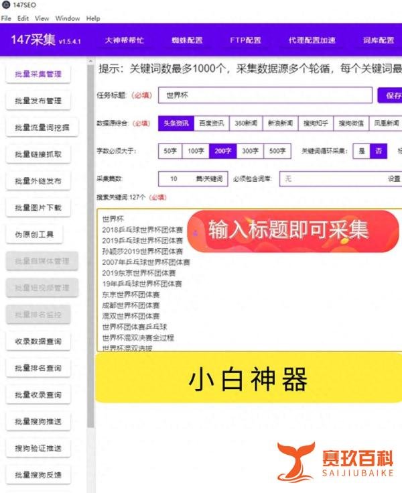The height and width of the screenshot is (493, 402).
Task: Select 批量搜狗推送 in the sidebar
Action: click(x=38, y=422)
